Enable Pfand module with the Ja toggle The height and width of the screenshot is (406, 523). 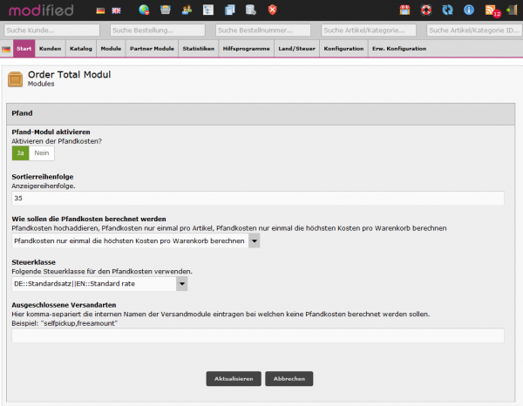(20, 152)
